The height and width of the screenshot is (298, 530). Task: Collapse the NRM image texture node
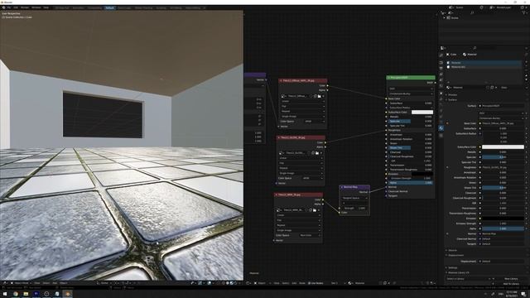pyautogui.click(x=277, y=195)
